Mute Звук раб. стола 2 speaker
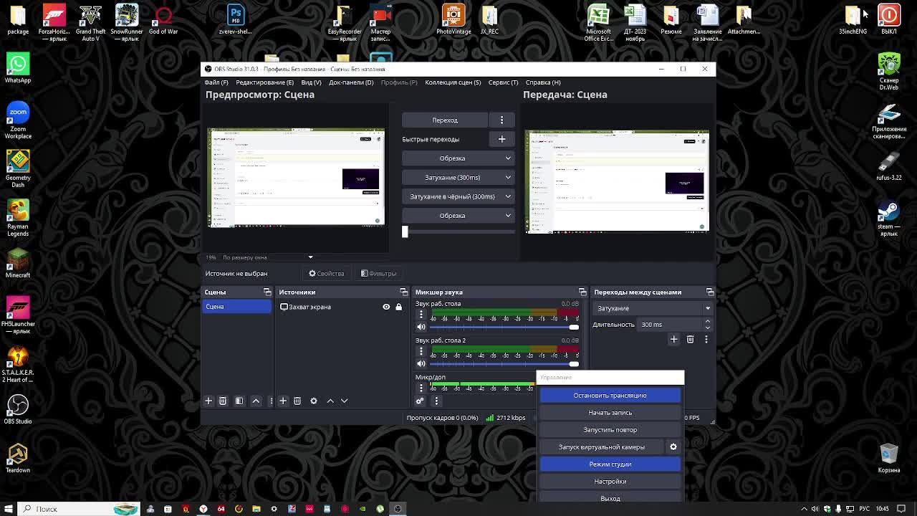Screen dimensions: 917x516 [x=421, y=363]
